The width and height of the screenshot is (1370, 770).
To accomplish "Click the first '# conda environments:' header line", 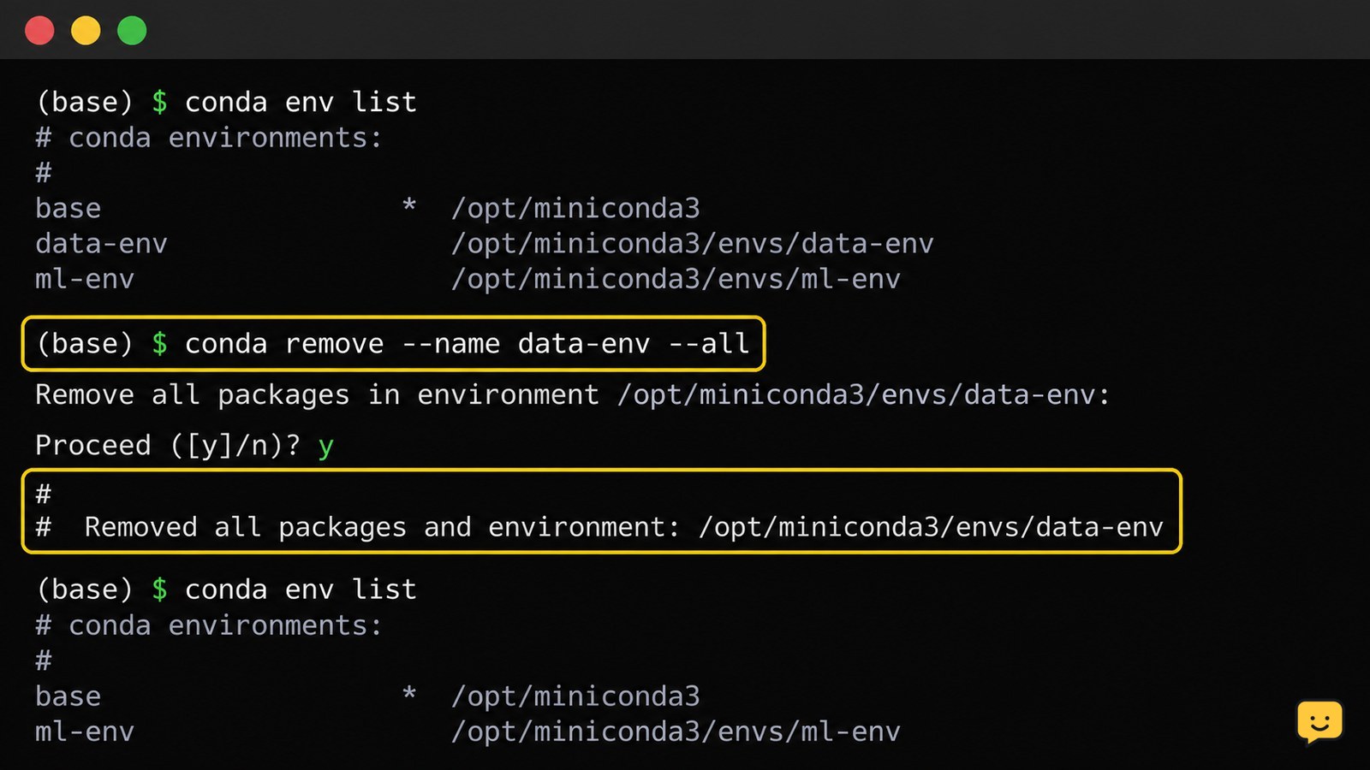I will pos(209,138).
